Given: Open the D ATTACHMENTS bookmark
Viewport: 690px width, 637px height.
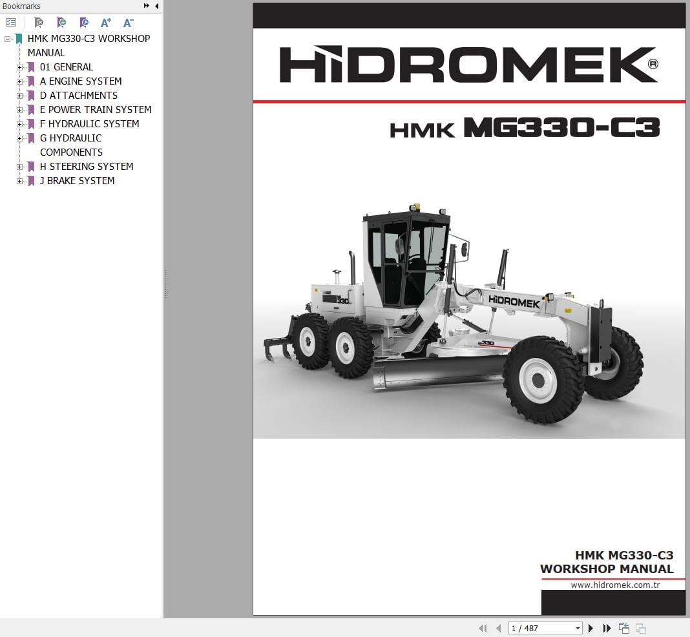Looking at the screenshot, I should click(78, 95).
